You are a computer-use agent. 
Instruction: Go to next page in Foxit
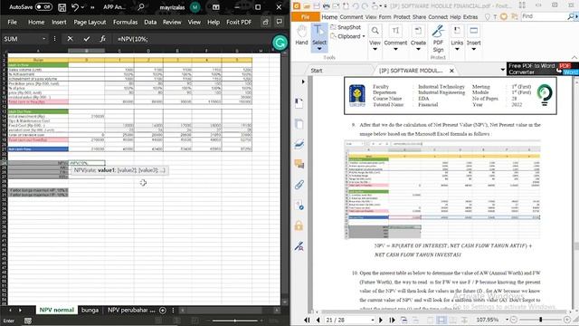tap(381, 320)
